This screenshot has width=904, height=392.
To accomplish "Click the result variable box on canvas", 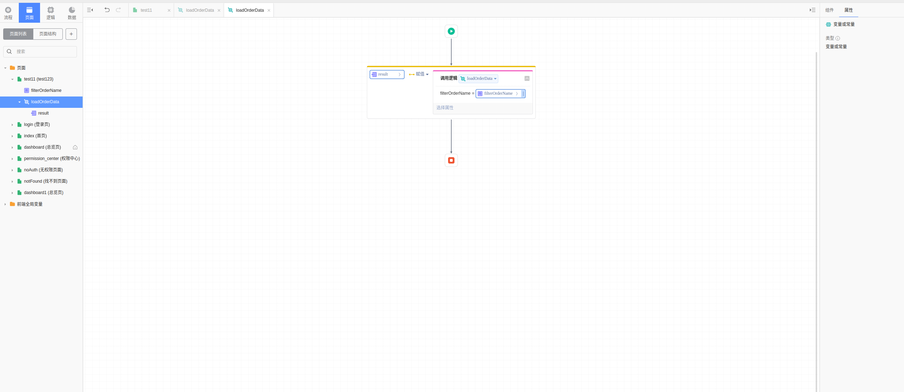I will [387, 74].
